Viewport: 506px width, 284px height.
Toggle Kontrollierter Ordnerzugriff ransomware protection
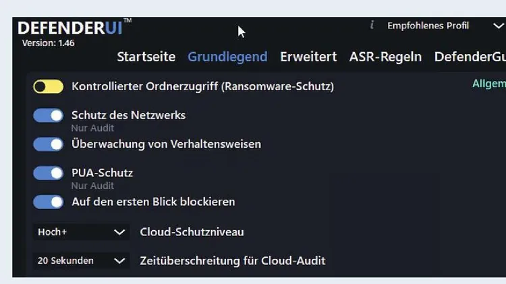coord(48,86)
